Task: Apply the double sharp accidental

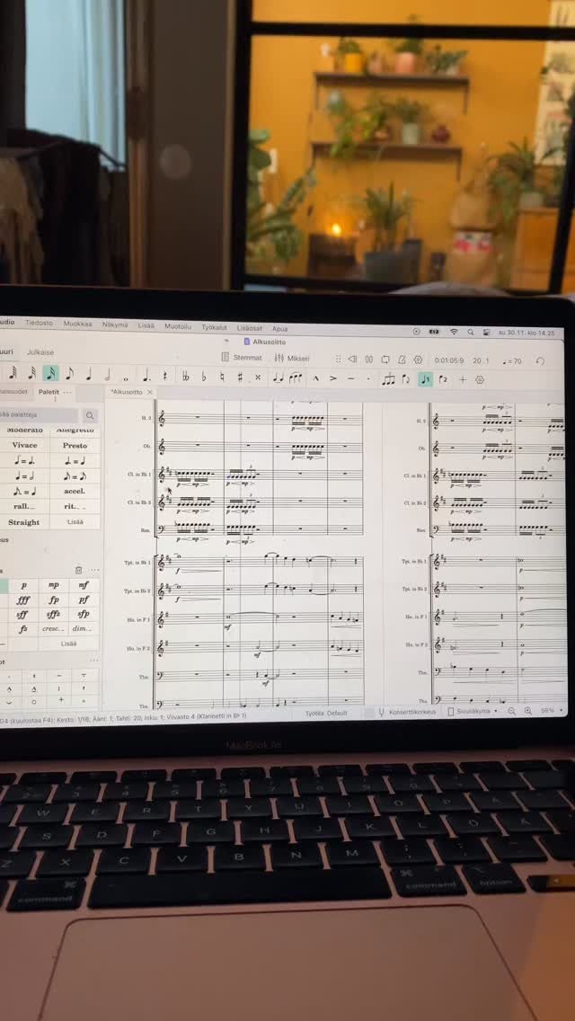Action: coord(257,377)
